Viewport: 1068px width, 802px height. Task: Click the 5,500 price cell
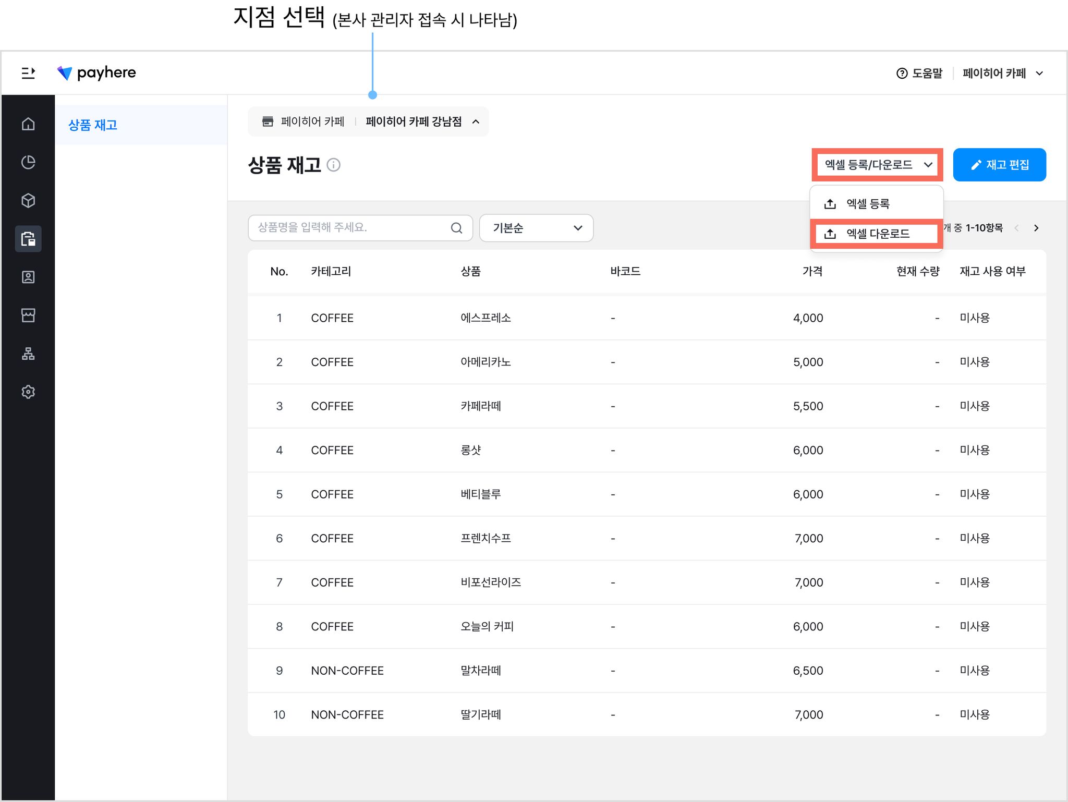click(x=808, y=406)
